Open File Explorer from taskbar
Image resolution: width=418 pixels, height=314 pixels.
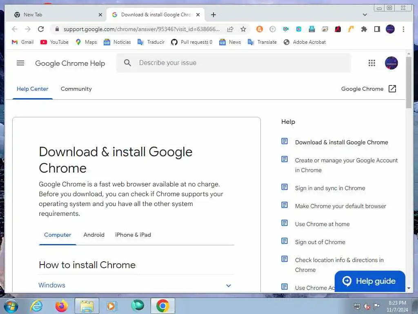tap(87, 306)
